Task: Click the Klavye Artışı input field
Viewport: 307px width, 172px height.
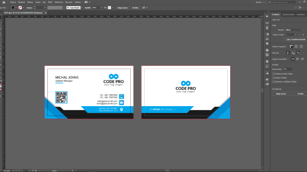Action: (x=287, y=69)
